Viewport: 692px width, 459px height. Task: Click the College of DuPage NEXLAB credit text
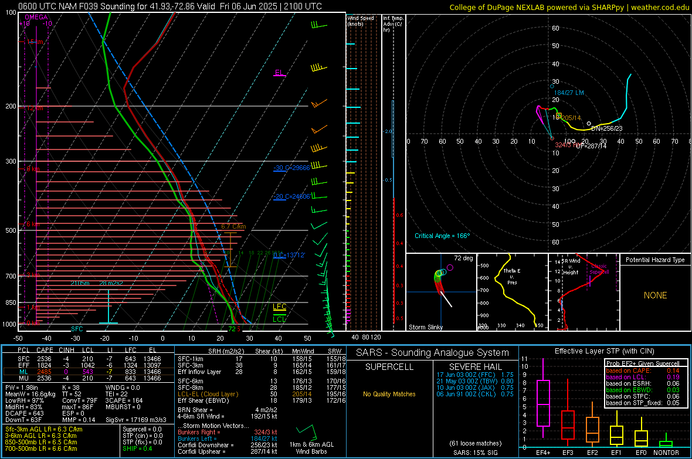pos(569,7)
